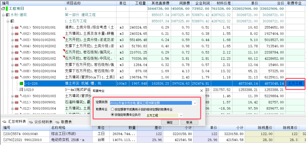This screenshot has height=145, width=306.
Task: Switch to the 取费表 tab
Action: [x=64, y=122]
